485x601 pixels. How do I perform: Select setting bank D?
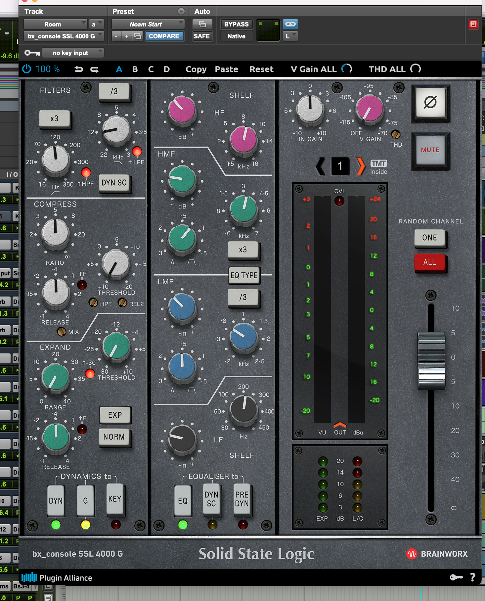coord(167,69)
